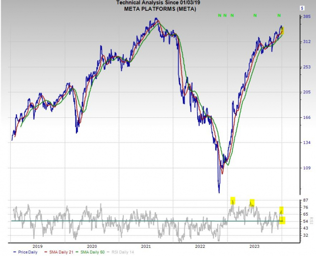The height and width of the screenshot is (256, 316).
Task: Click the rightmost green N marker
Action: point(279,15)
